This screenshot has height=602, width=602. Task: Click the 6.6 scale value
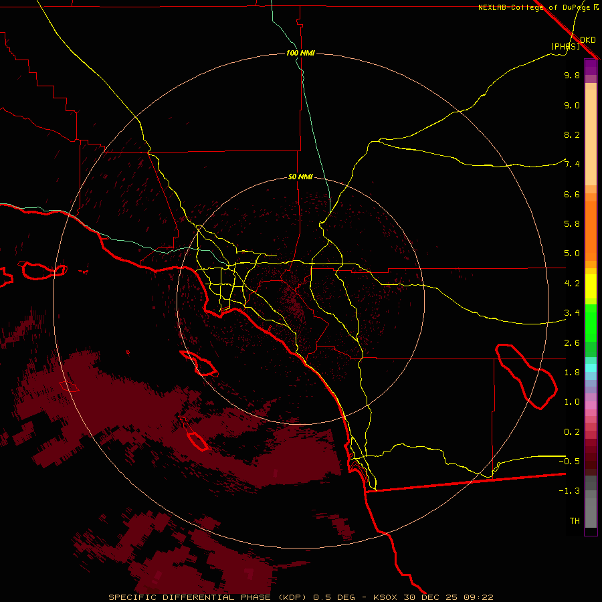click(572, 194)
